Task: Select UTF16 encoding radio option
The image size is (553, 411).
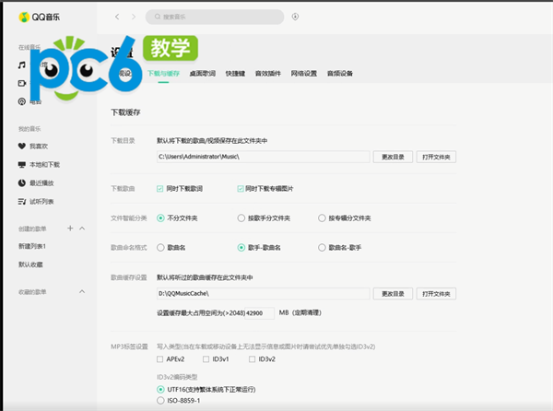Action: tap(160, 390)
